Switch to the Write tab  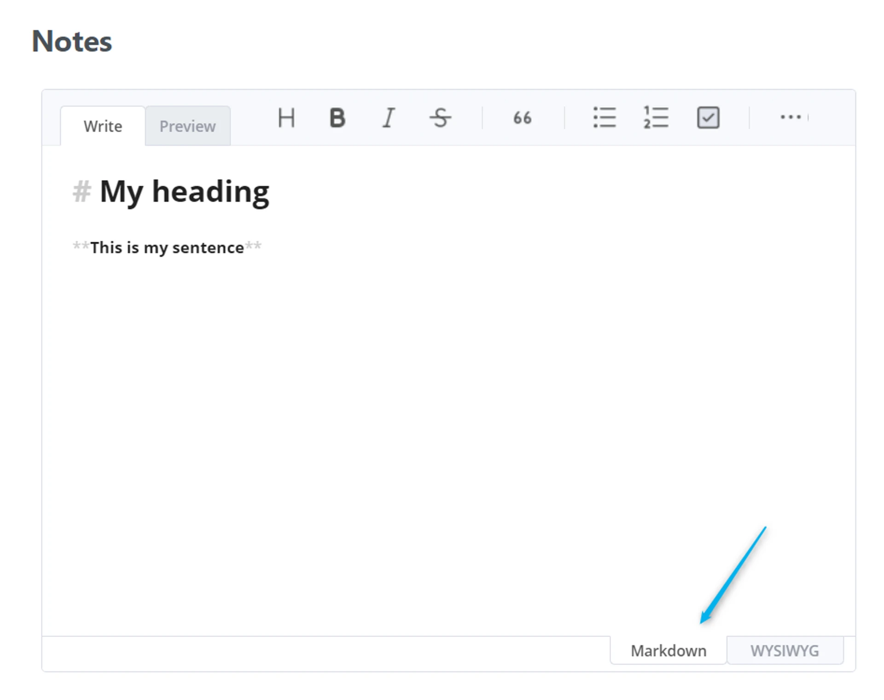click(103, 126)
